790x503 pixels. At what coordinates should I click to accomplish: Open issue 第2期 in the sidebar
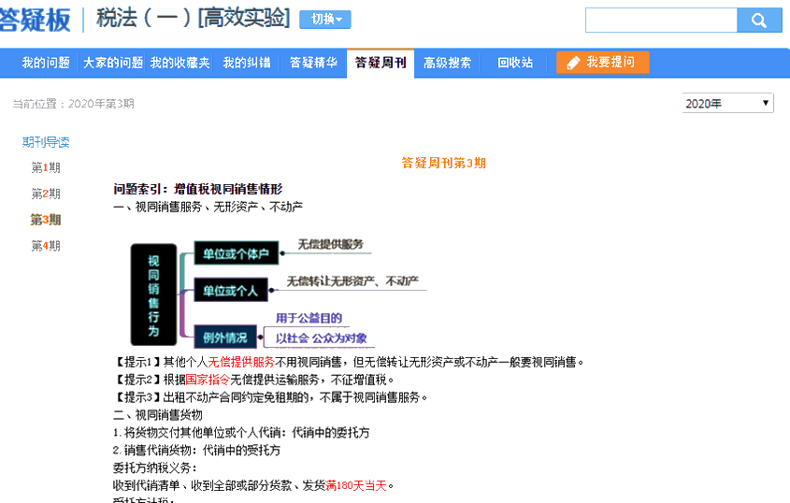(x=46, y=194)
